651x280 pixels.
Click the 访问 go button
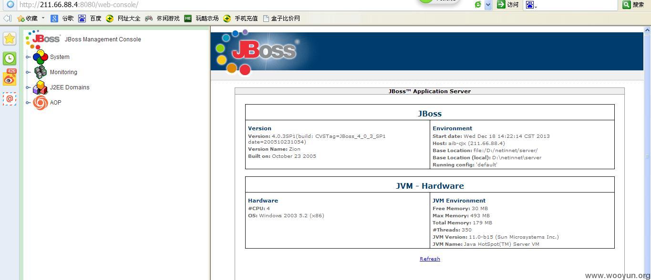[508, 5]
